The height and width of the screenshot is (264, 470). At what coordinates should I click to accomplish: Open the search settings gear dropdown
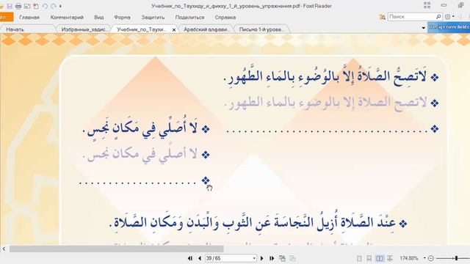pos(449,17)
